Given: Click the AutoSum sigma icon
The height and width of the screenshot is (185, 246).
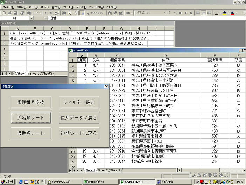Looking at the screenshot, I should [x=46, y=13].
